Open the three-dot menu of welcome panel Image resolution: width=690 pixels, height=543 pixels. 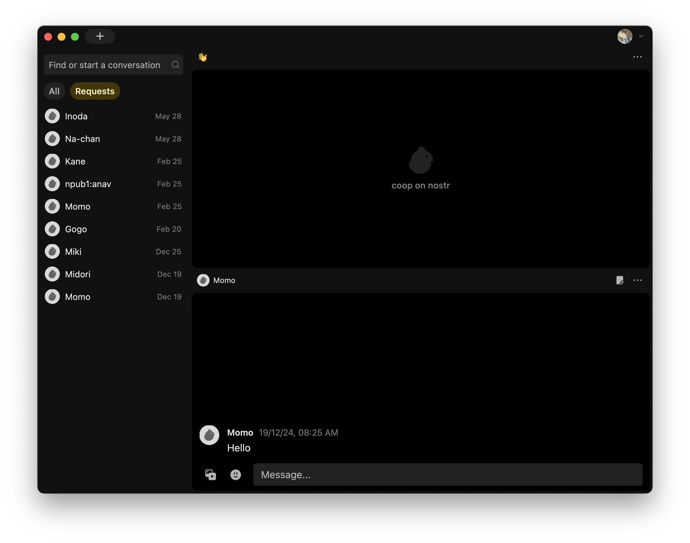click(637, 57)
